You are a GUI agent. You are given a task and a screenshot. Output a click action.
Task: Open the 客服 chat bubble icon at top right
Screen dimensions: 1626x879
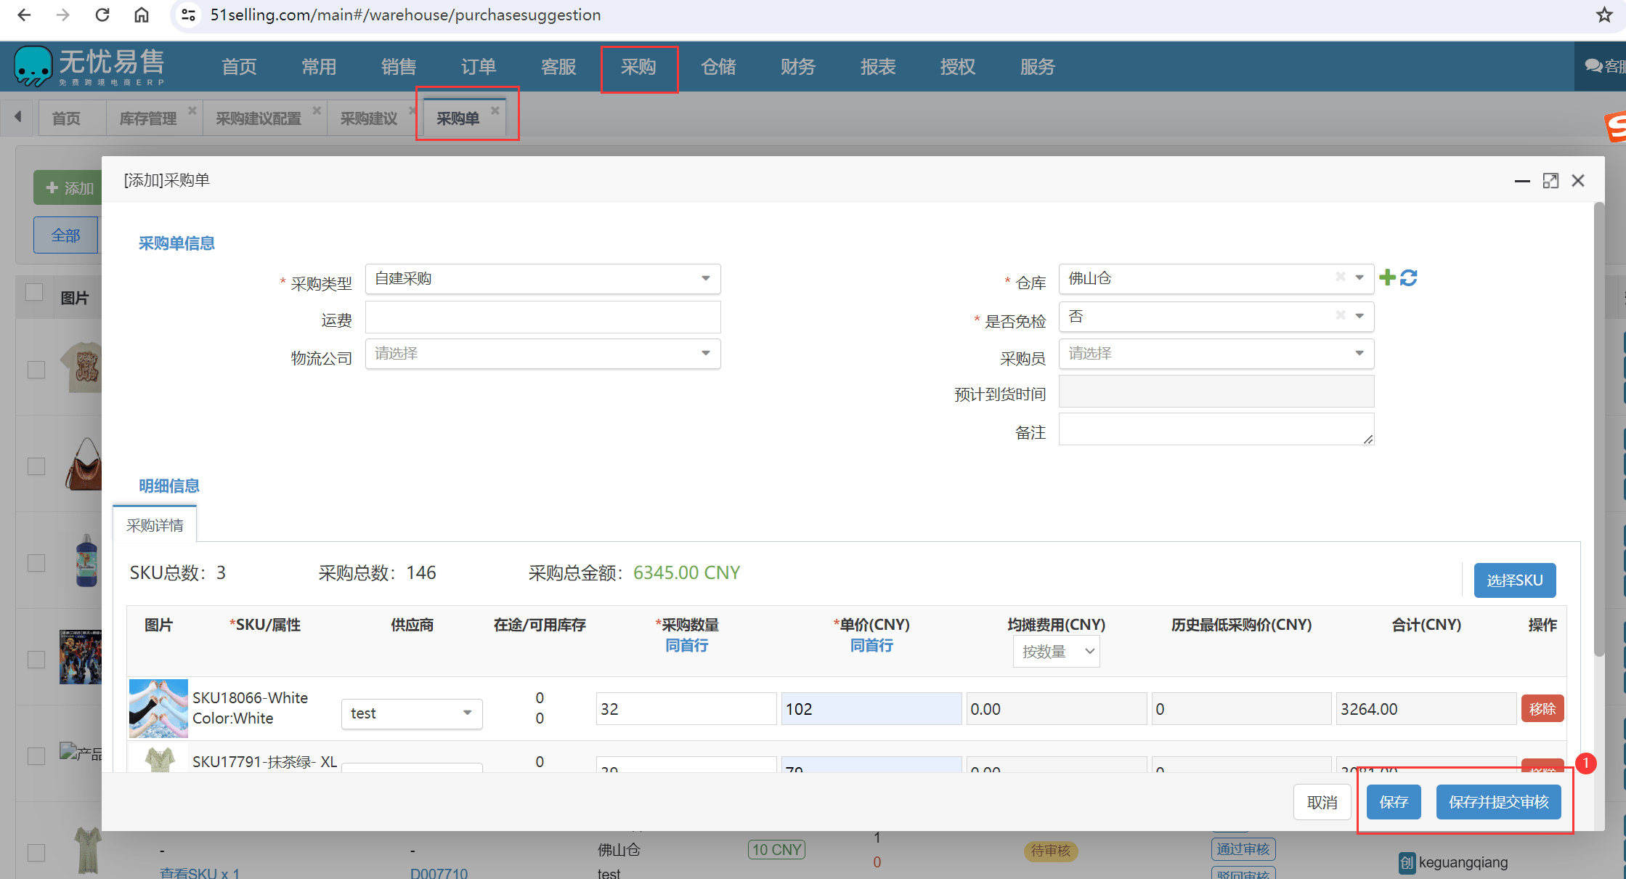1593,66
